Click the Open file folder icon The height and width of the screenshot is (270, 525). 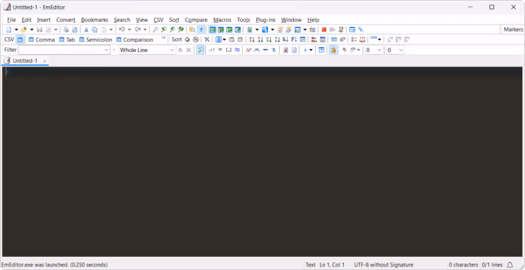point(24,29)
